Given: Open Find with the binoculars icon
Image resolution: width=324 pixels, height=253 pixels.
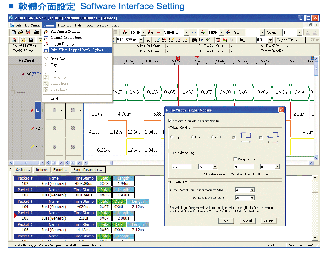Looking at the screenshot, I should coord(194,40).
